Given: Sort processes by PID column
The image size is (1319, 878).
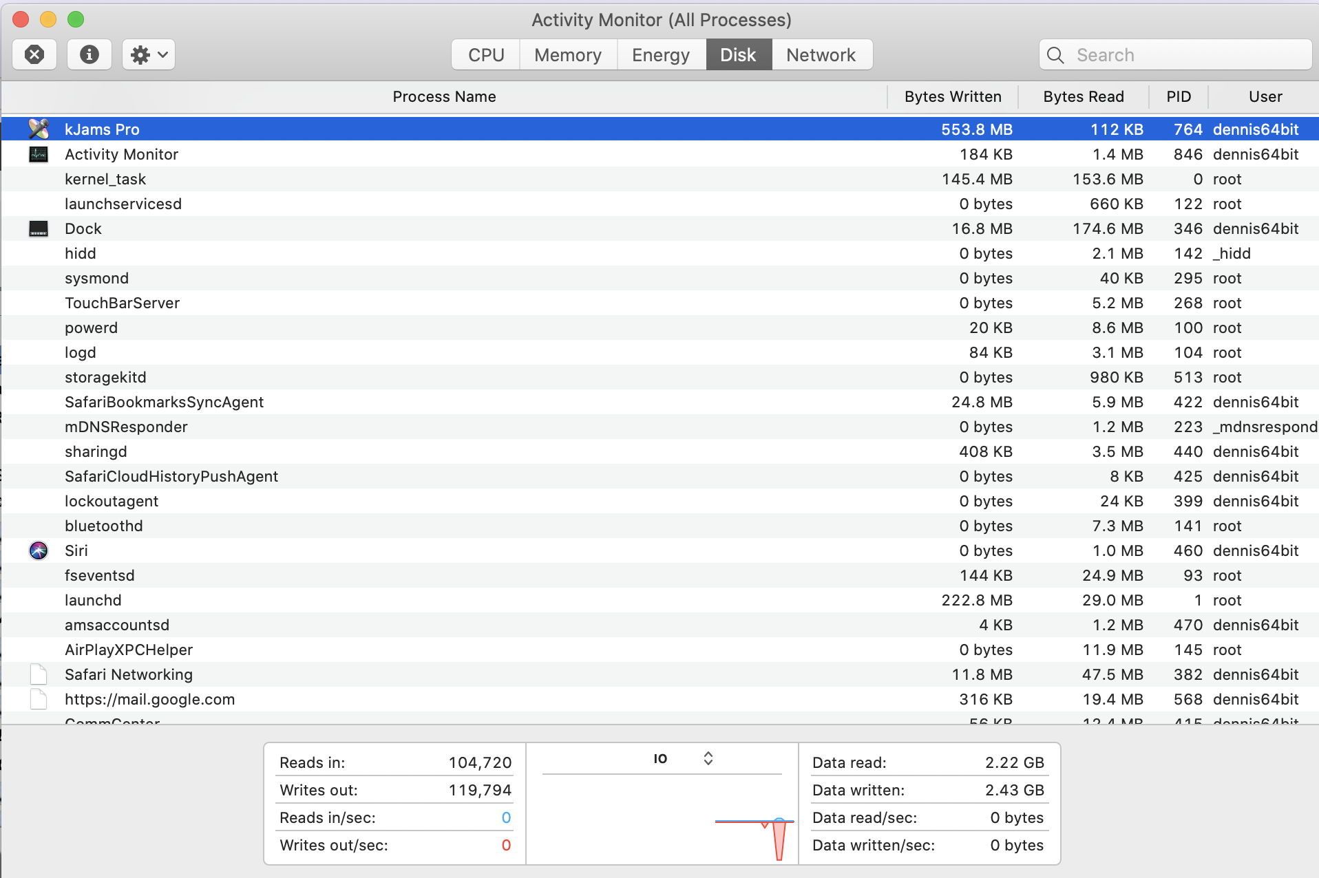Looking at the screenshot, I should click(x=1178, y=96).
